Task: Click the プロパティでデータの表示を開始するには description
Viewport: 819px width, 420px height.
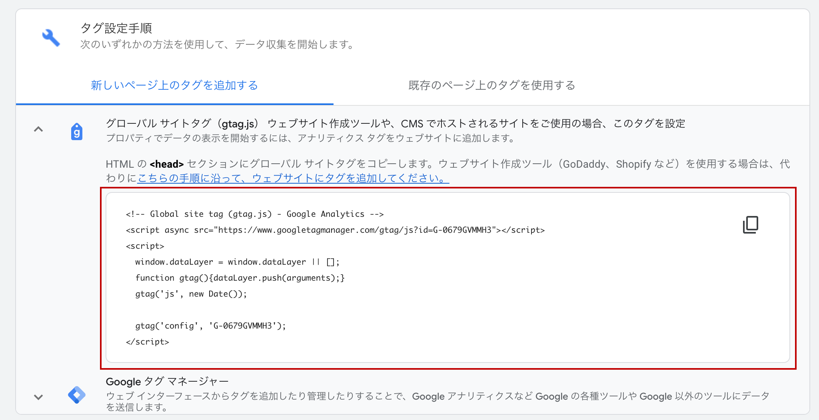Action: (x=311, y=138)
